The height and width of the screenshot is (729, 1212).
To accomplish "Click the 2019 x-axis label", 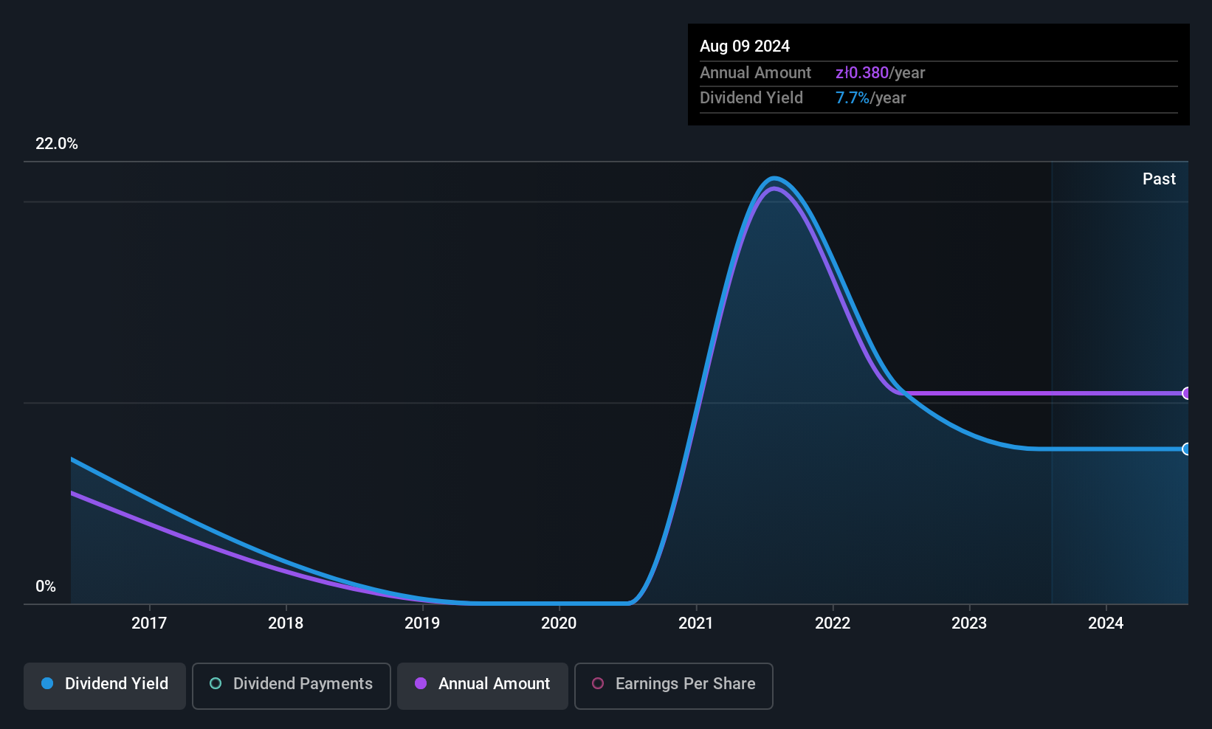I will pos(422,623).
